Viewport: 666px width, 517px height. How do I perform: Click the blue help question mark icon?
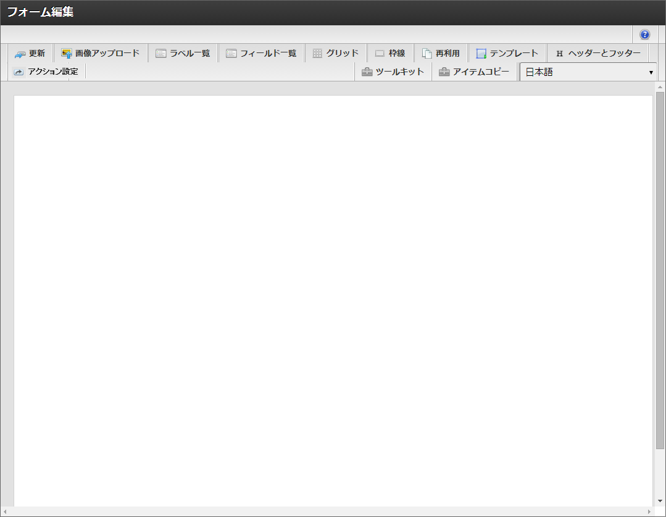pyautogui.click(x=644, y=35)
